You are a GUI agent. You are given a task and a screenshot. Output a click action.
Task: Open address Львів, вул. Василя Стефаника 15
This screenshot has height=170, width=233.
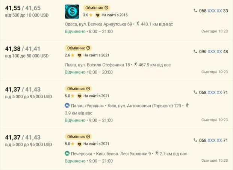click(x=97, y=65)
